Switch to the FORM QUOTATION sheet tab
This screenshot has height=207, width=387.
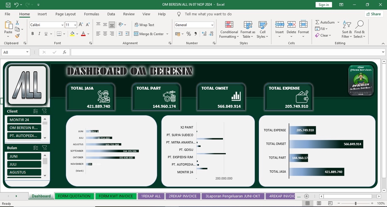click(x=74, y=196)
